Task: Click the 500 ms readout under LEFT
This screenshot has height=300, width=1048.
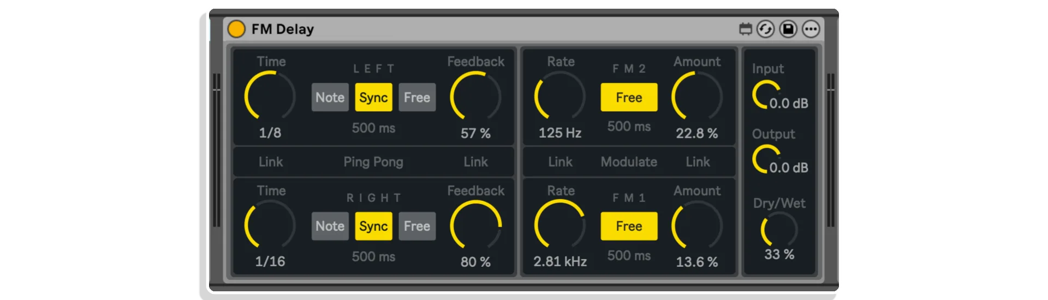Action: coord(373,128)
